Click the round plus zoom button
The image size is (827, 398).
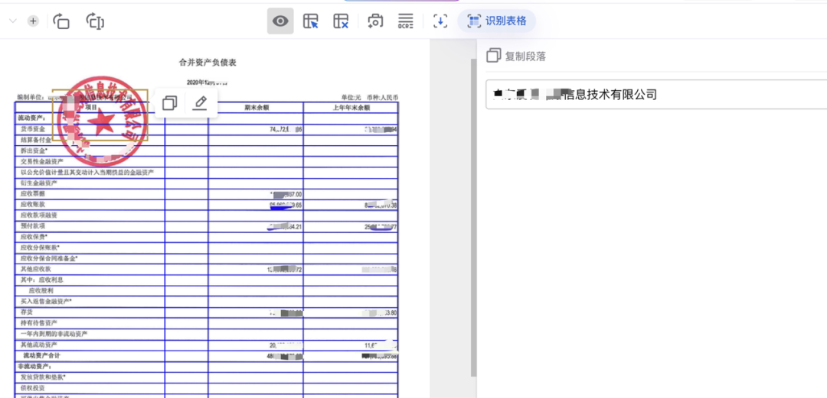pos(33,21)
